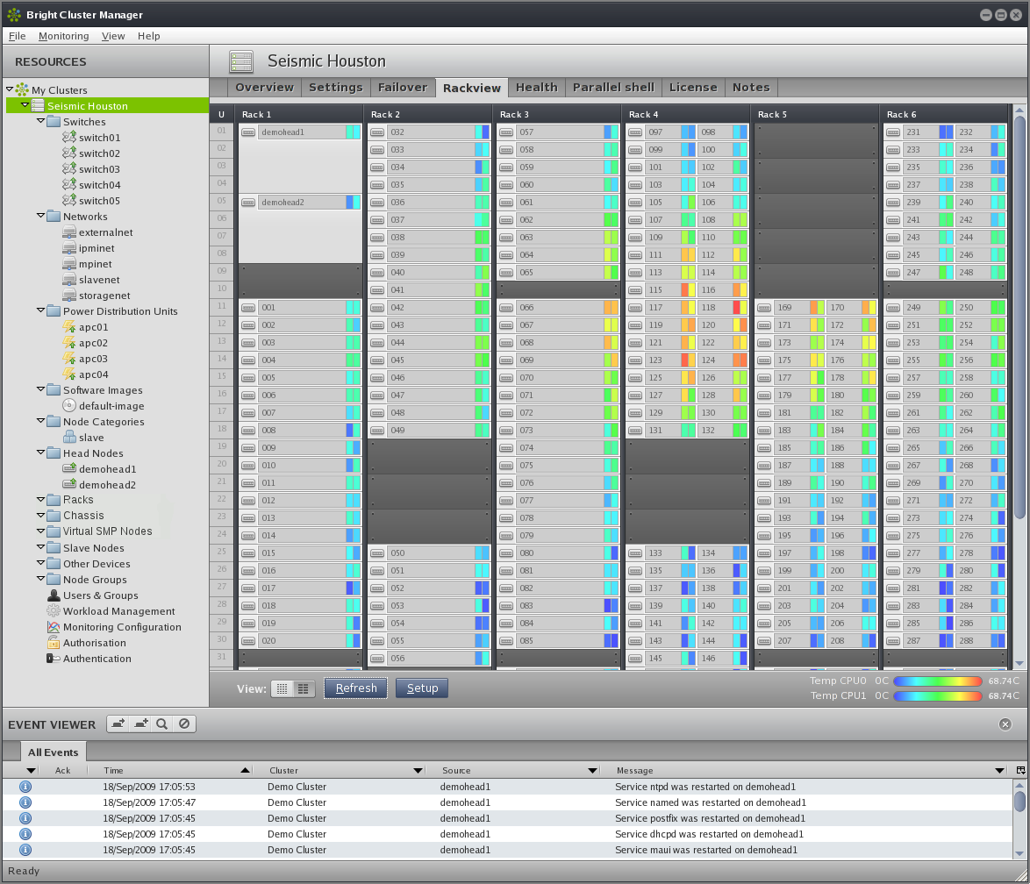
Task: Click the Monitoring Configuration chart icon
Action: click(54, 626)
